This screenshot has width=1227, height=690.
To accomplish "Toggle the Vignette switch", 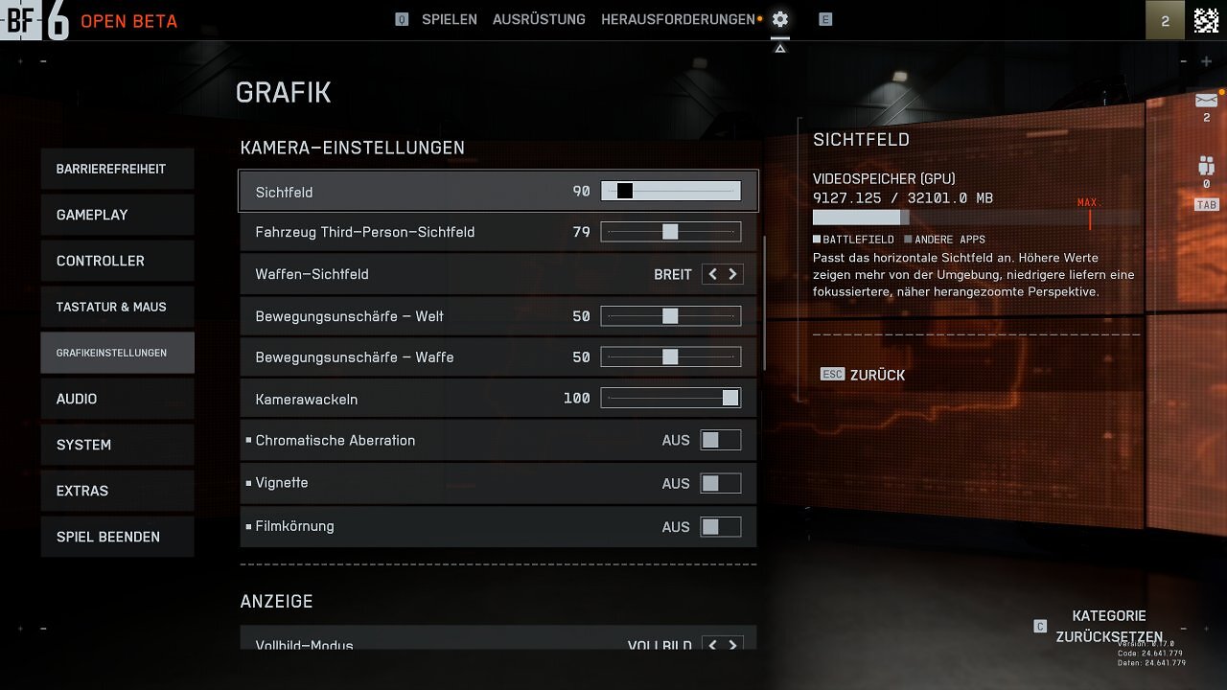I will tap(720, 483).
